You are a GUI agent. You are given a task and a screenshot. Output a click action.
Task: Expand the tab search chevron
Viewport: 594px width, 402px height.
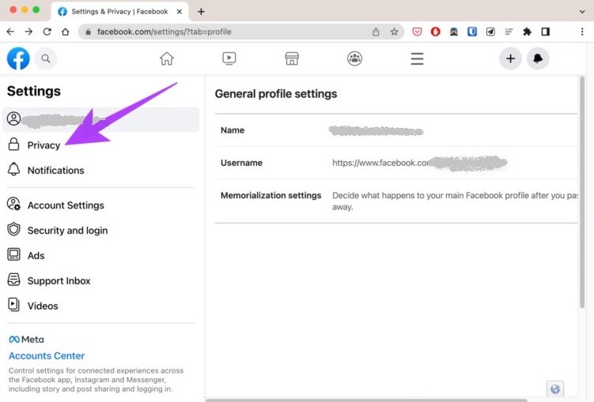click(582, 12)
